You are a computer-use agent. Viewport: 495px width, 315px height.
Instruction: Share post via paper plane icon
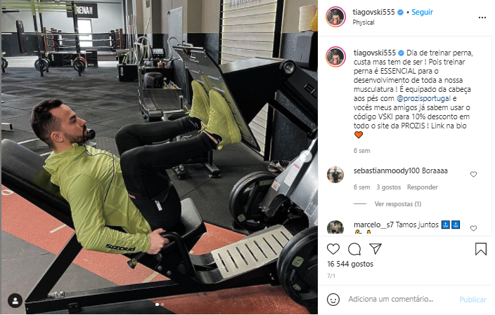click(x=375, y=249)
